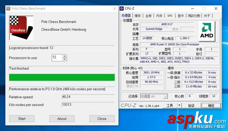228x131 pixels.
Task: Click the 3691.19 MHz core speed value
Action: point(151,72)
